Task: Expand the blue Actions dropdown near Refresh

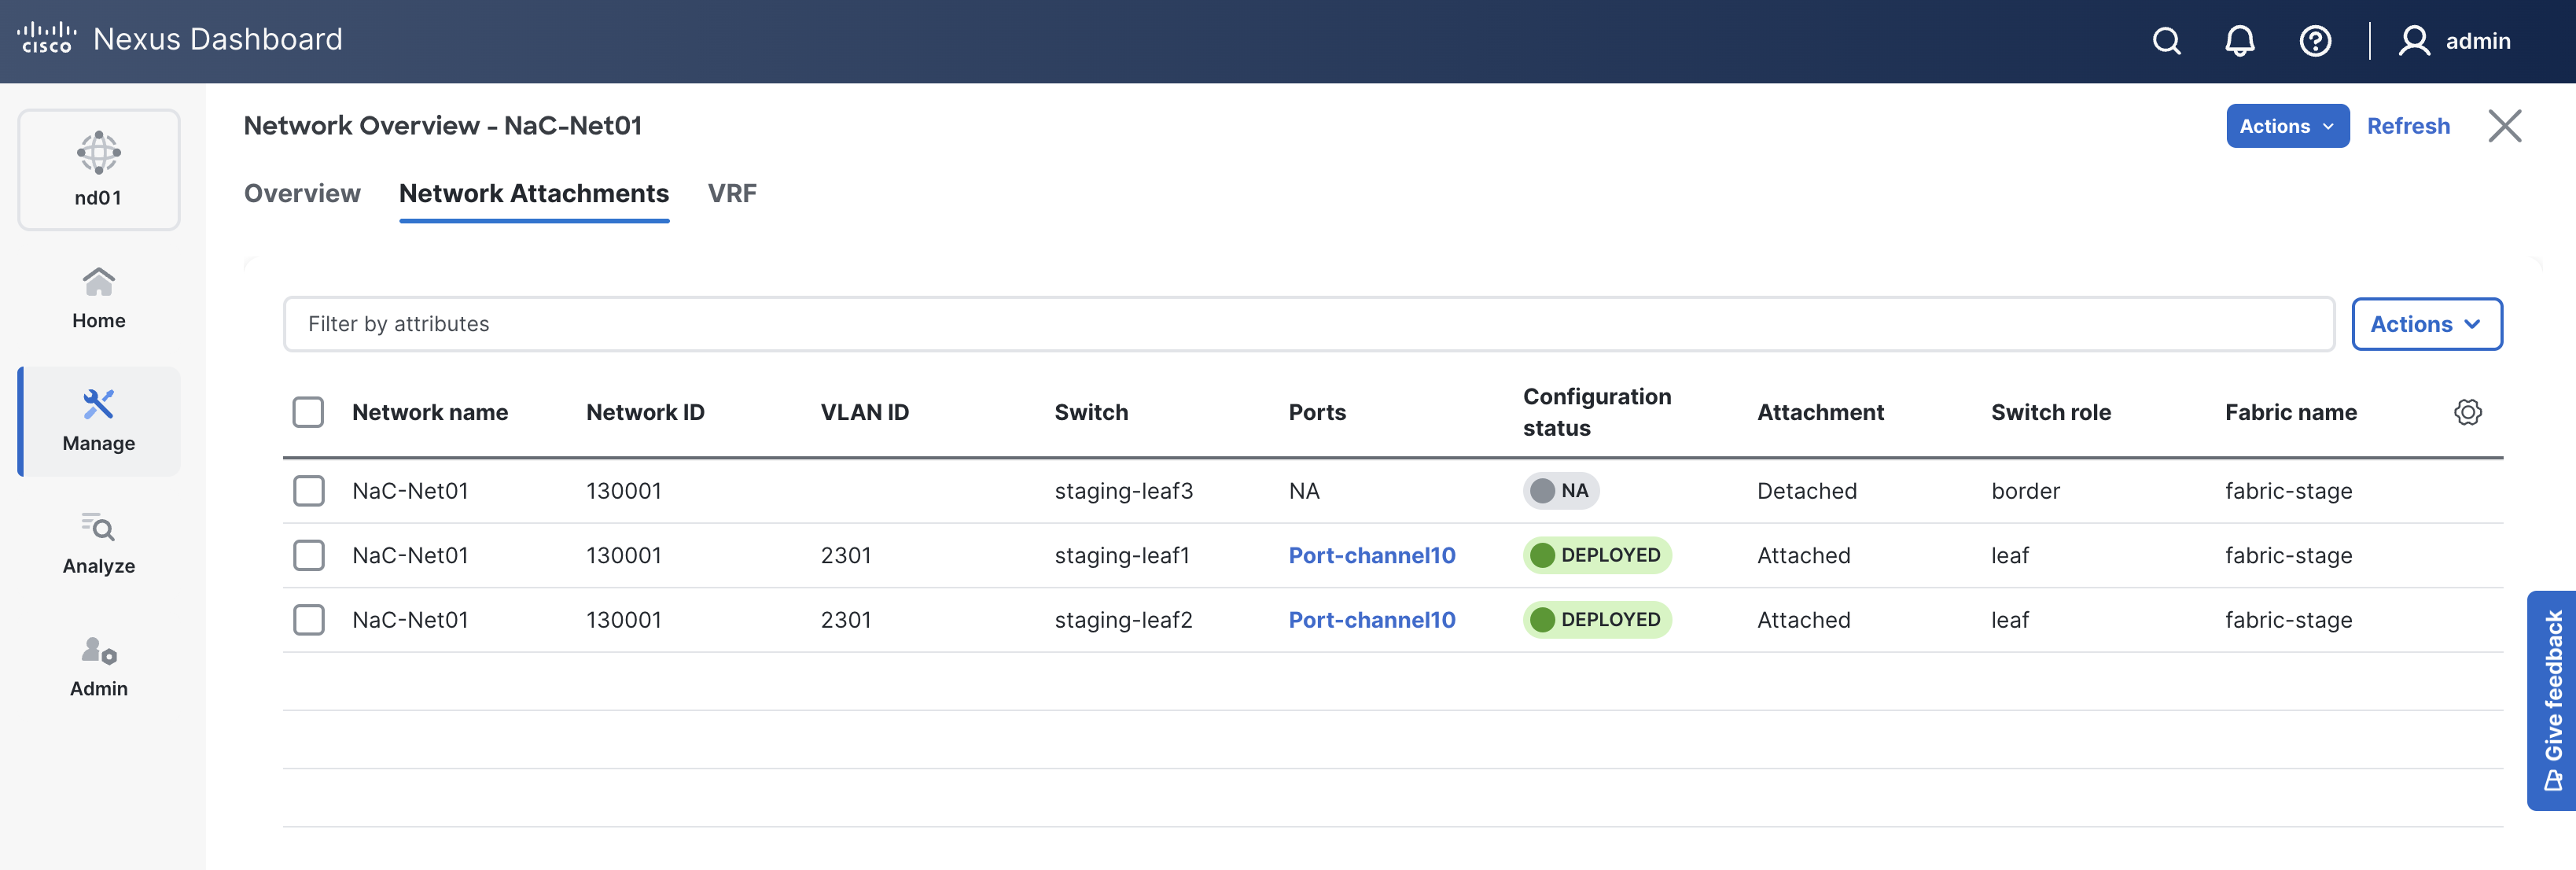Action: point(2286,126)
